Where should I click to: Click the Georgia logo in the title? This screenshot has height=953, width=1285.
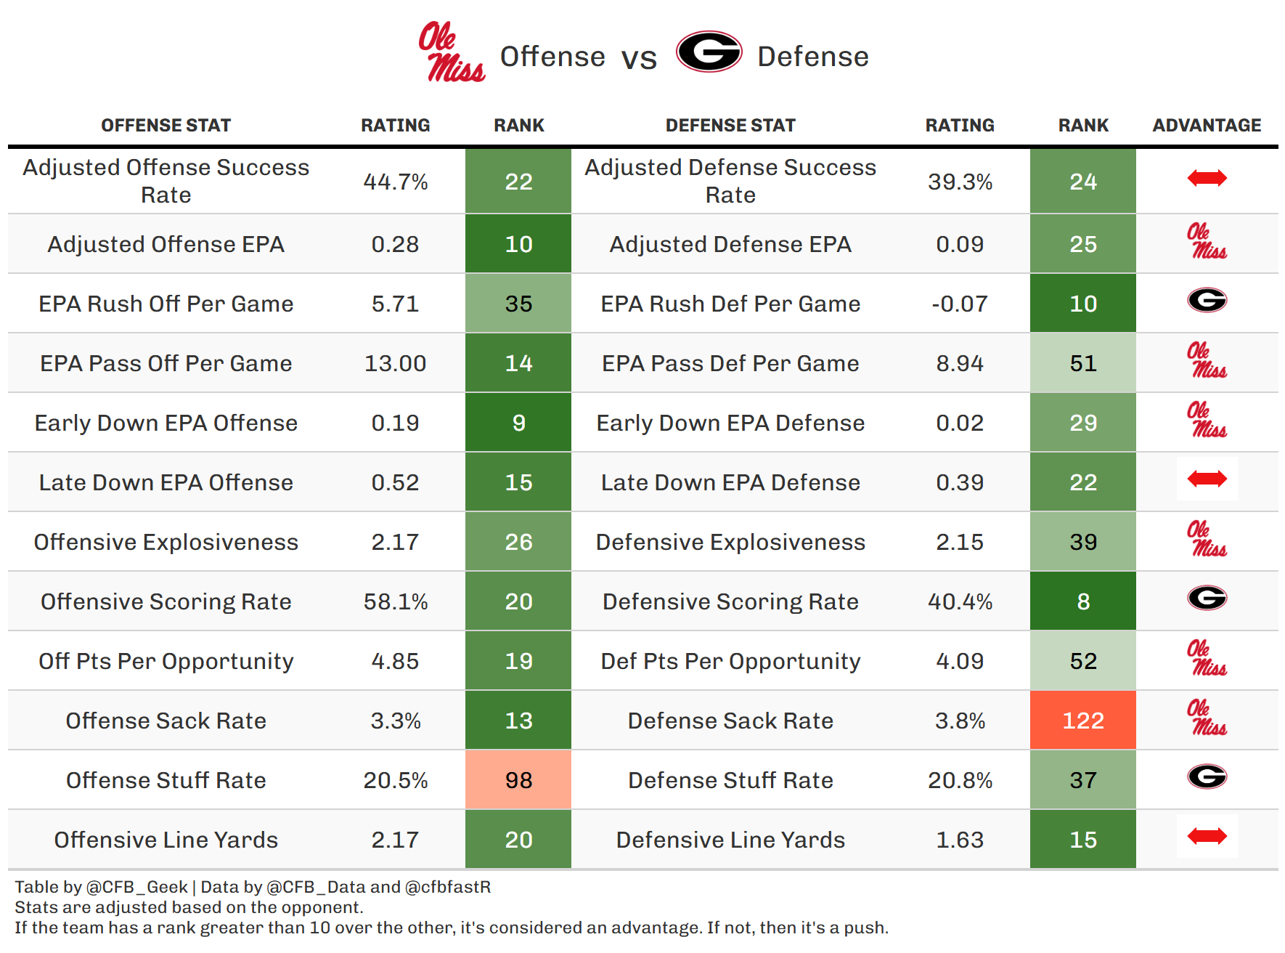click(709, 52)
